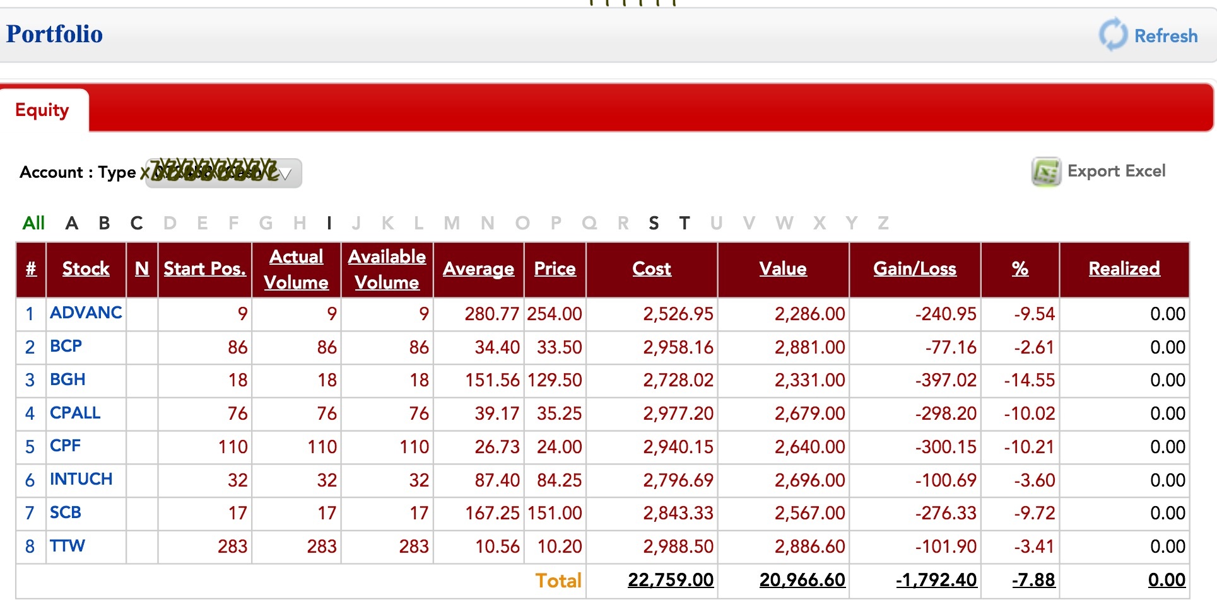Open the INTUCH stock link
This screenshot has width=1217, height=612.
click(81, 479)
